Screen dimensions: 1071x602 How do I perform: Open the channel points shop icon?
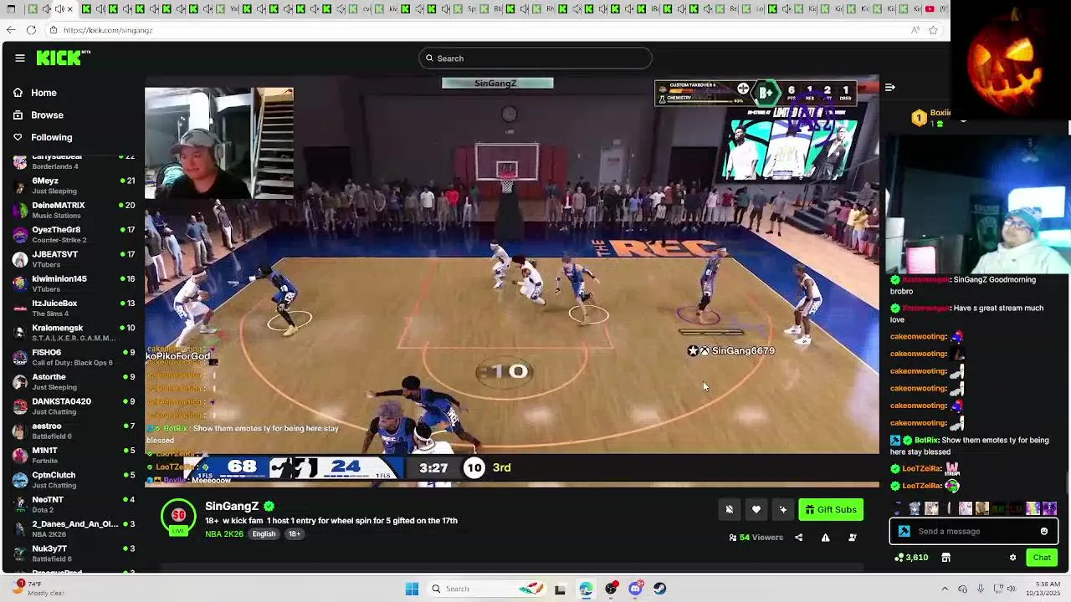pos(945,558)
